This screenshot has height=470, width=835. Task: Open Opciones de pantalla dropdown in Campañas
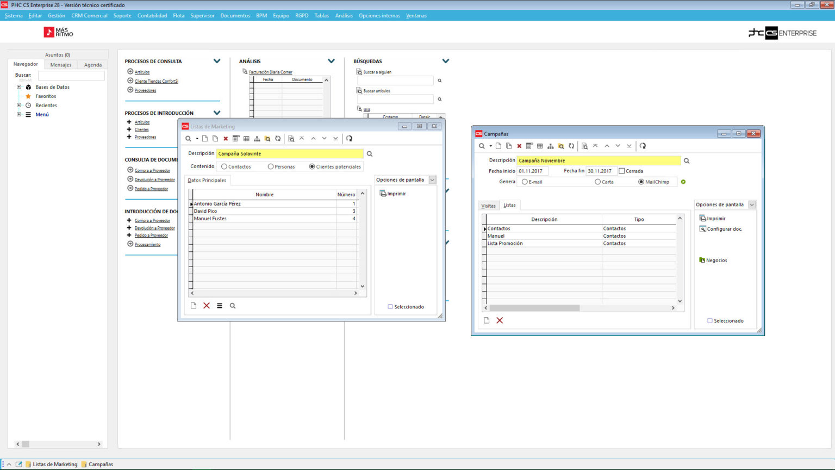click(752, 205)
